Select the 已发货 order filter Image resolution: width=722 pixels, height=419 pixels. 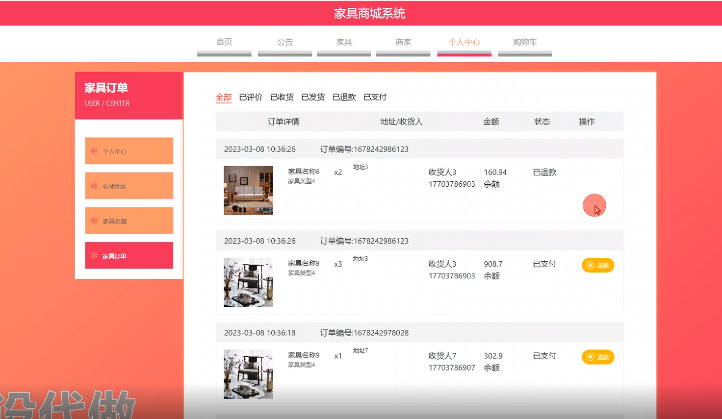313,97
